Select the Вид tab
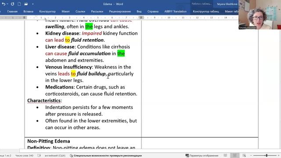The image size is (281, 158). click(x=139, y=11)
